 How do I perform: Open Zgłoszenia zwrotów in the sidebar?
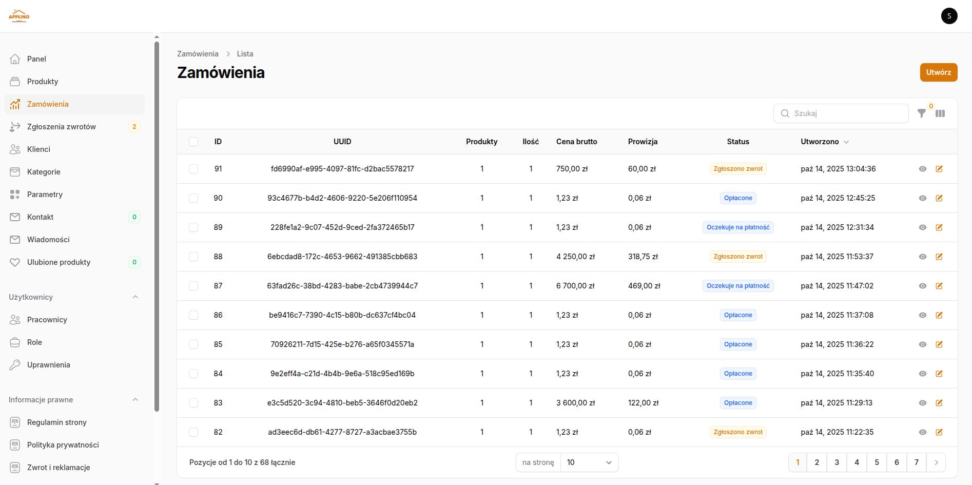point(62,127)
